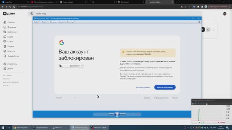The image size is (232, 130).
Task: Open the zoom magnifier in Photo Viewer
Action: pyautogui.click(x=98, y=114)
